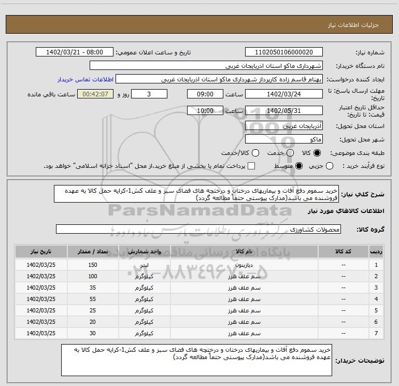Viewport: 399px width, 386px height.
Task: Select date 1402/03/25 in row 1
Action: pos(41,265)
